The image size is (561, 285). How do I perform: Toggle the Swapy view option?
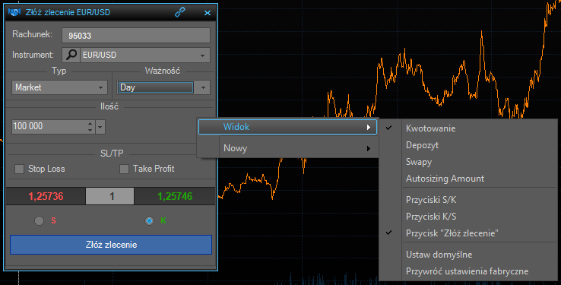coord(468,162)
